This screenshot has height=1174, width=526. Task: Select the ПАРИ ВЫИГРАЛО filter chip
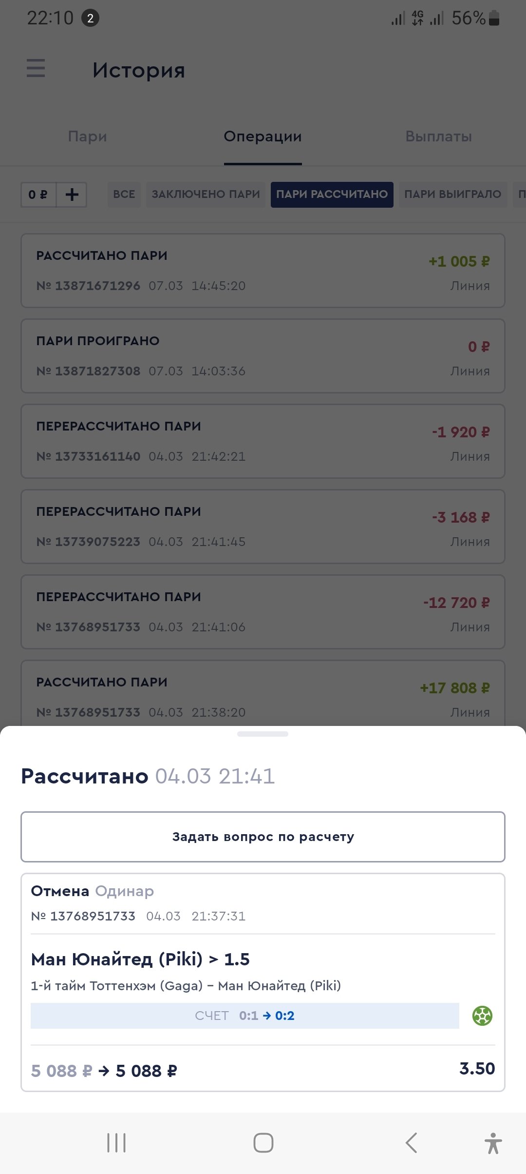click(452, 195)
